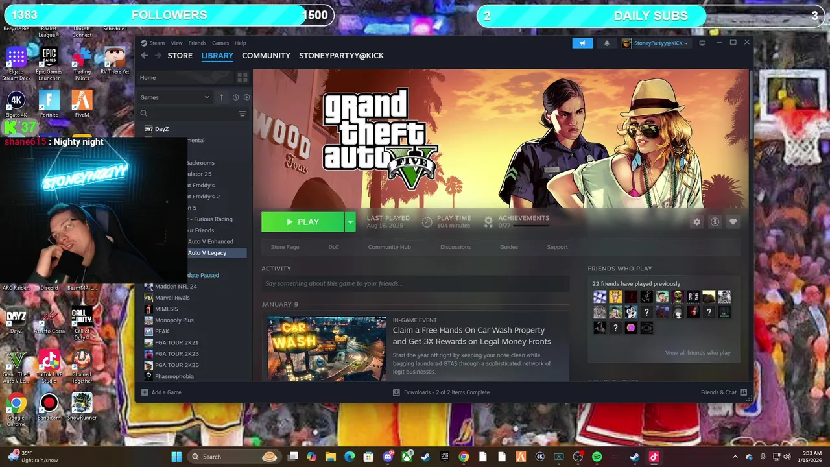Open the STONEYPARTYY@KICK profile tab
This screenshot has width=830, height=467.
pos(341,56)
